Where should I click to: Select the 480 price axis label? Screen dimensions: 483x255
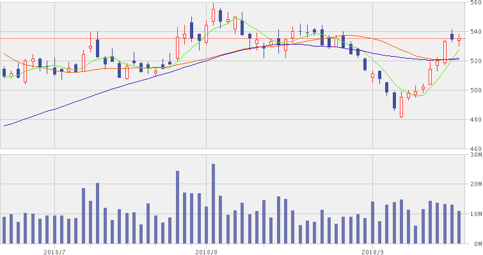[x=474, y=119]
